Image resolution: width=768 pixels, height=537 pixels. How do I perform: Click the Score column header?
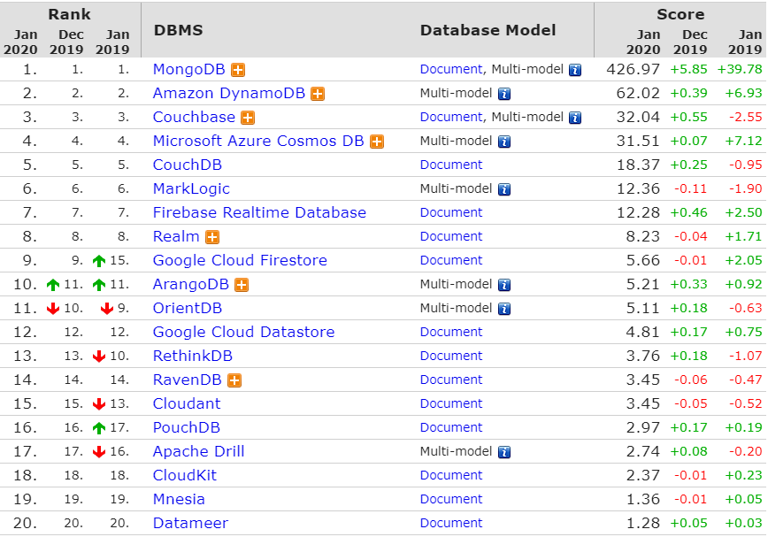680,14
